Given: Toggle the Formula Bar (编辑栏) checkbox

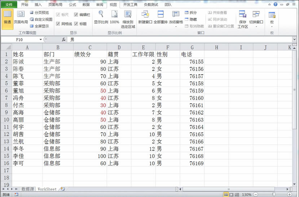Looking at the screenshot, I should pyautogui.click(x=76, y=15).
